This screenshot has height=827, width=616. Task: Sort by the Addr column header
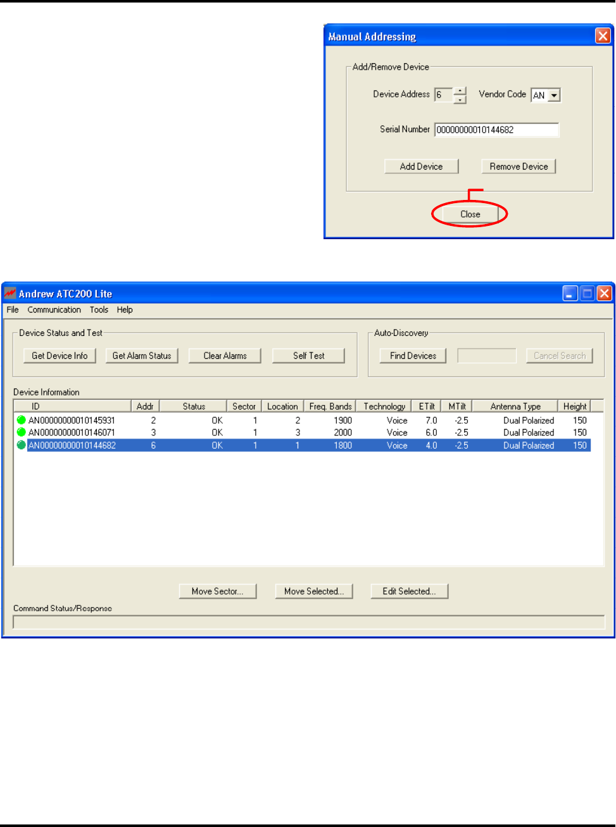tap(145, 406)
